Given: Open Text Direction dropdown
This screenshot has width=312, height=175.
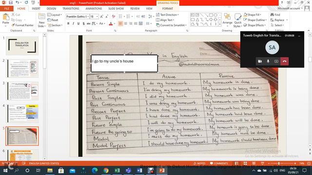Looking at the screenshot, I should tap(167, 15).
